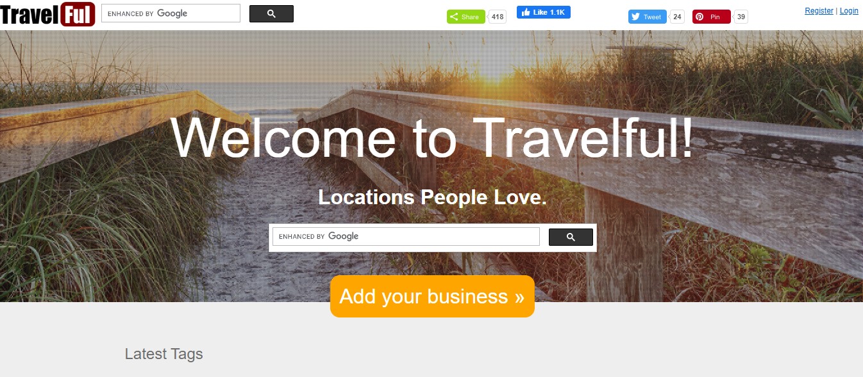This screenshot has width=863, height=377.
Task: Click the pin count 39 bubble
Action: pos(741,17)
